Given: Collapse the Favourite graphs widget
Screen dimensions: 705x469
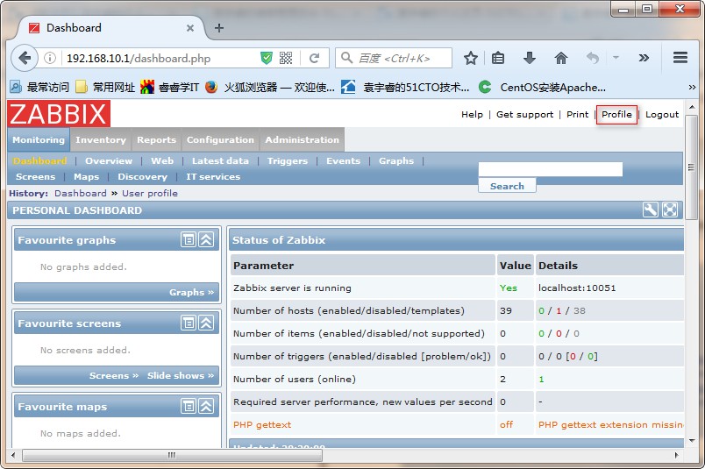Looking at the screenshot, I should (x=206, y=239).
